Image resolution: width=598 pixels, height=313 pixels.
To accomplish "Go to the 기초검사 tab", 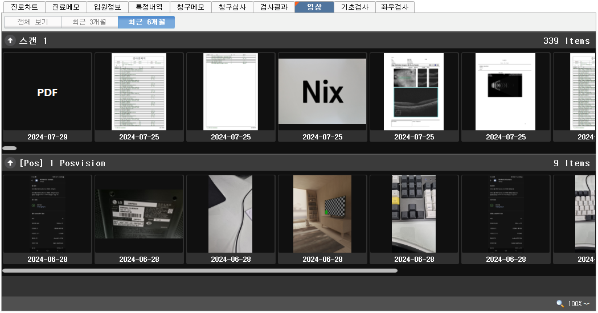I will (355, 7).
